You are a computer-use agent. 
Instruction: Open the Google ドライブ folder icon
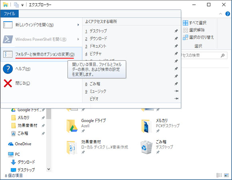[72, 126]
